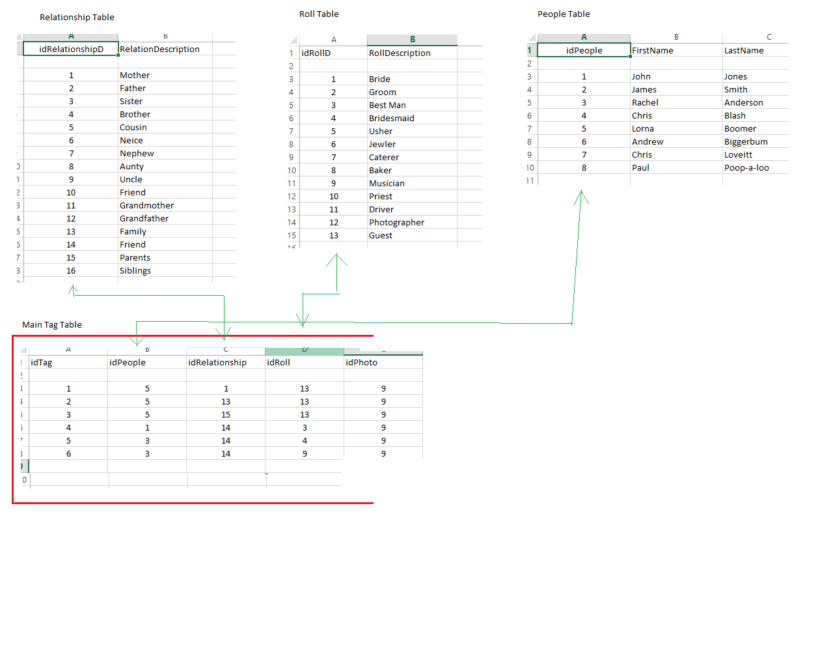Select the Parents cell
The height and width of the screenshot is (667, 833).
pos(165,257)
